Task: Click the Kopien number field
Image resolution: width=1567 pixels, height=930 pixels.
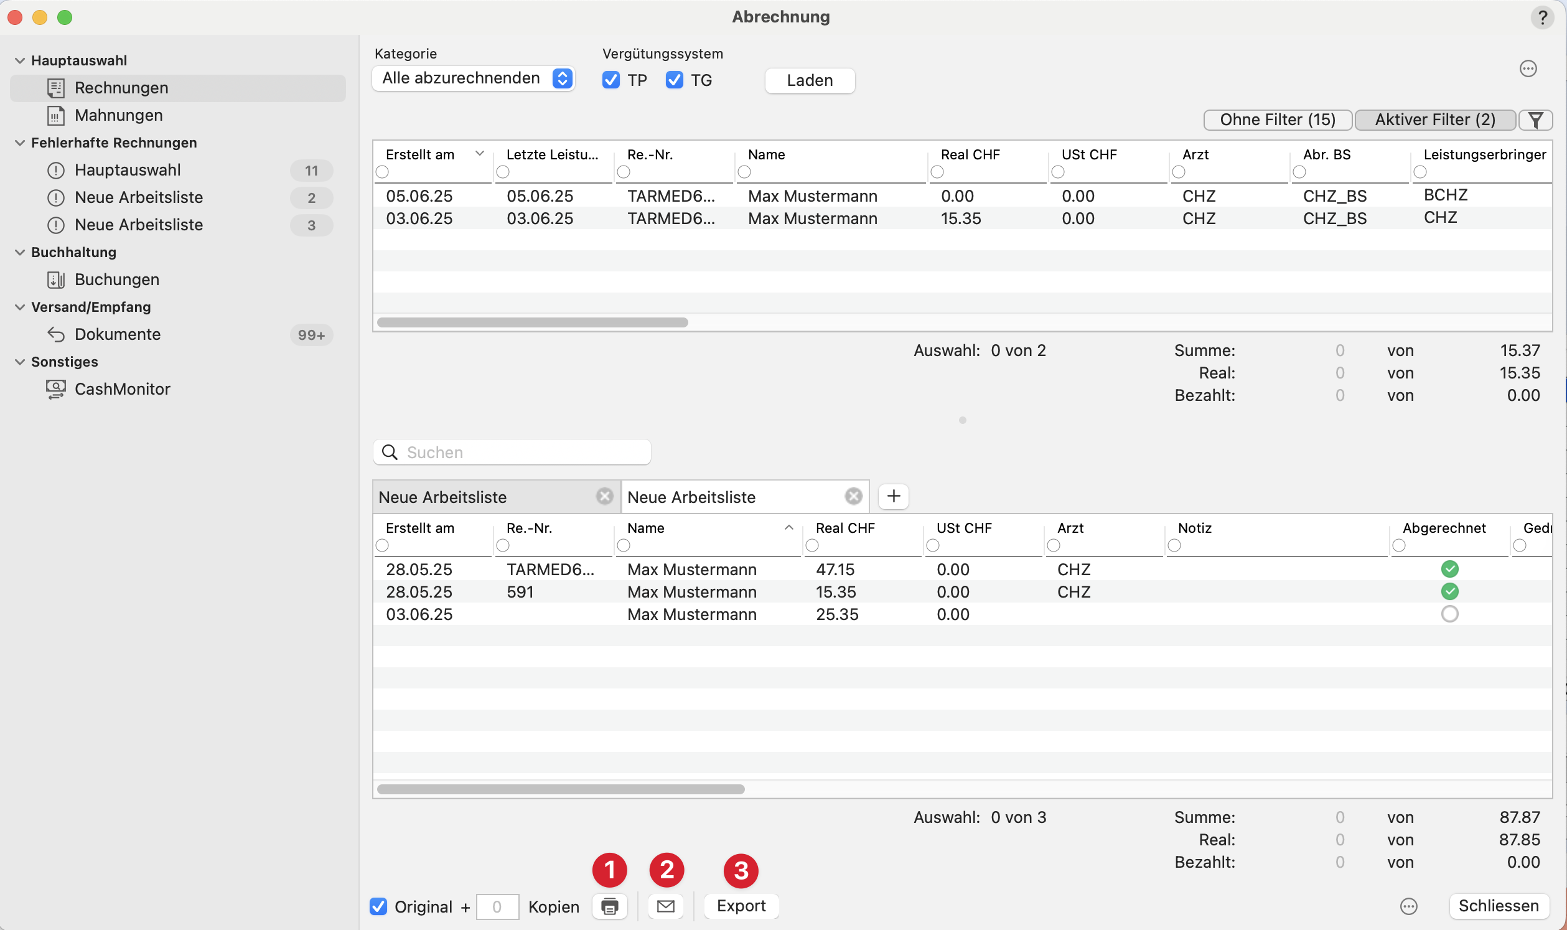Action: pyautogui.click(x=497, y=907)
